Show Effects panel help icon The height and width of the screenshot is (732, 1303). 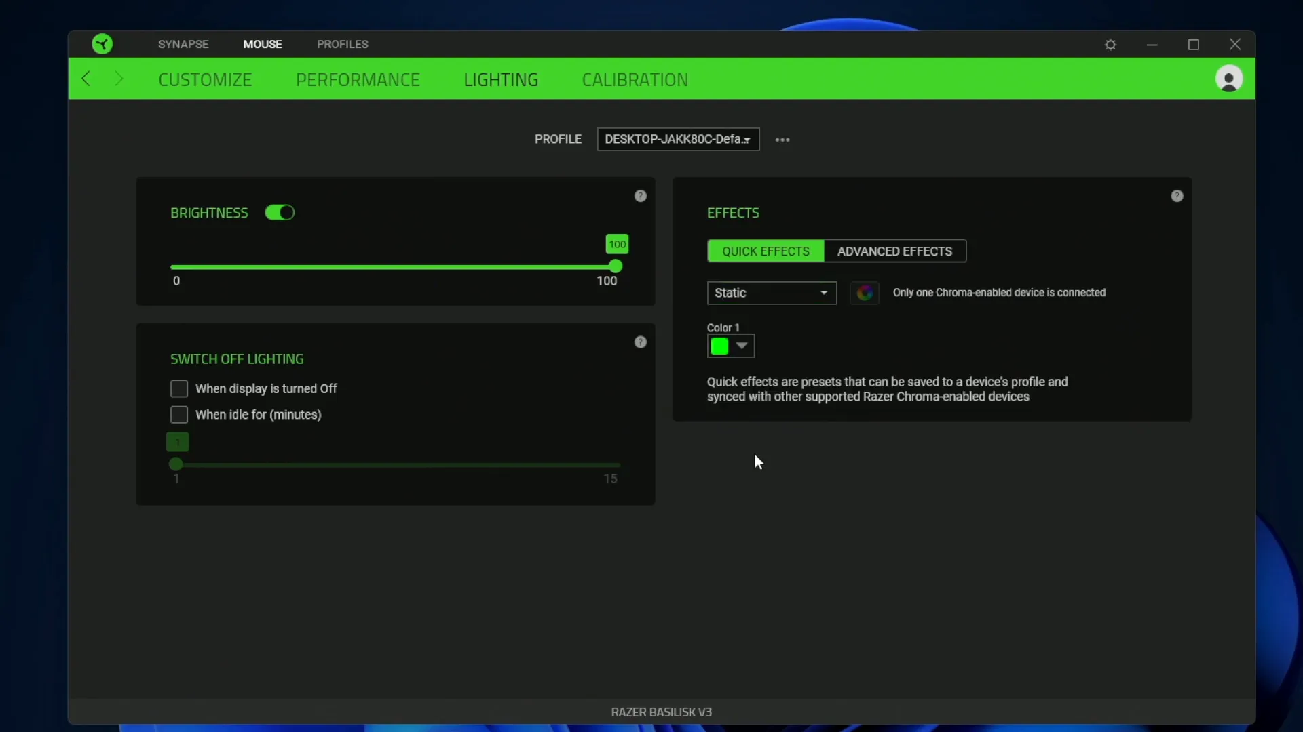(1177, 196)
